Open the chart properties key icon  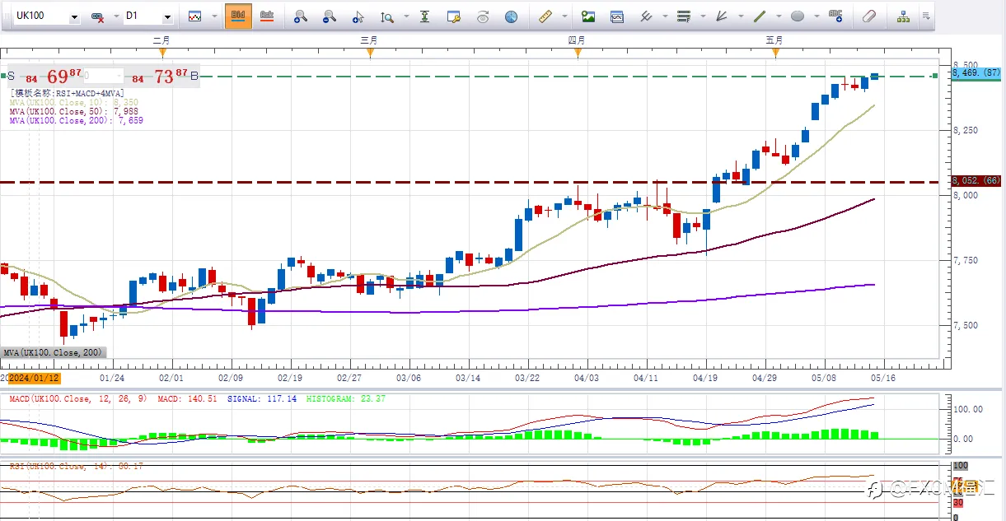(453, 16)
